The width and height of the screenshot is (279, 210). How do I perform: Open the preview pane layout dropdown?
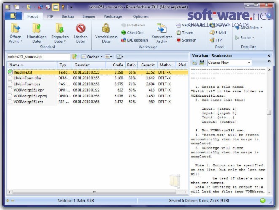120,57
